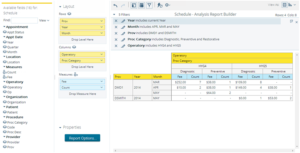Toggle the layout panel icon

click(x=142, y=5)
